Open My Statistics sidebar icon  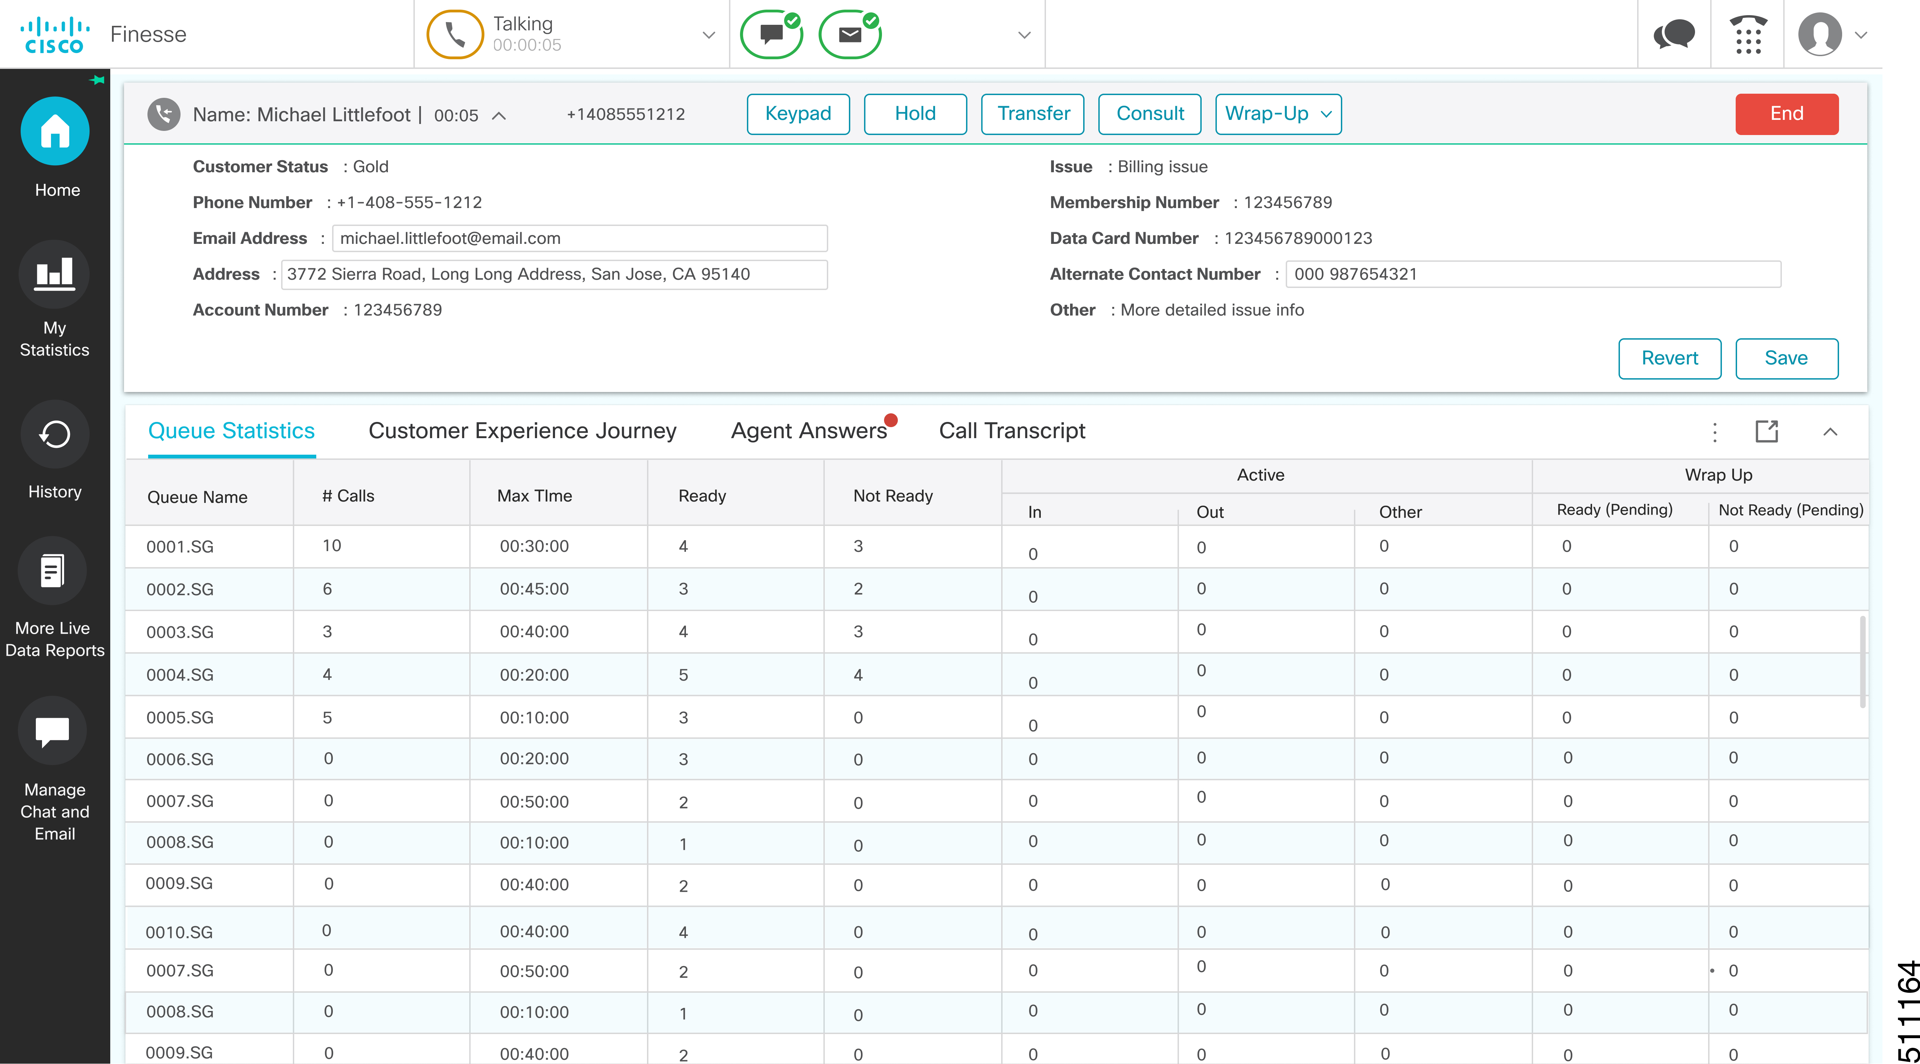point(54,275)
